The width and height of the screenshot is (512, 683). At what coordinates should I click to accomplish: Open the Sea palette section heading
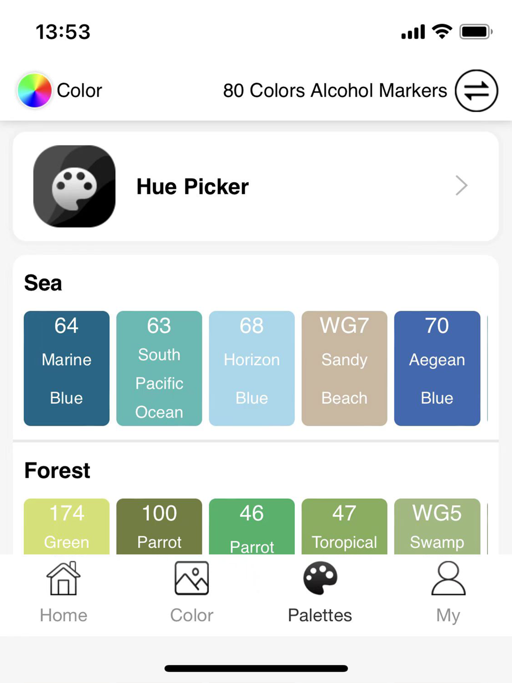(43, 283)
